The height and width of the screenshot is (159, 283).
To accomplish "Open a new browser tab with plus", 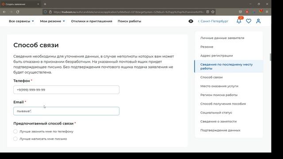I will 45,4.
